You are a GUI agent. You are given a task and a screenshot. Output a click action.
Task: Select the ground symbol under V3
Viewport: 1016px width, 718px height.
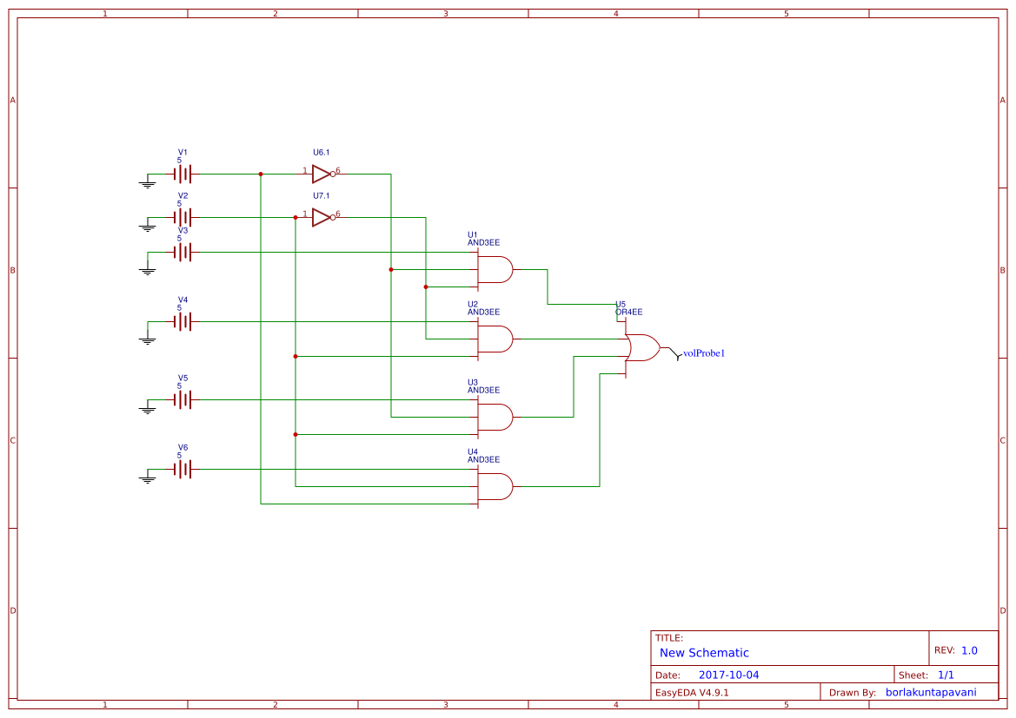tap(145, 269)
